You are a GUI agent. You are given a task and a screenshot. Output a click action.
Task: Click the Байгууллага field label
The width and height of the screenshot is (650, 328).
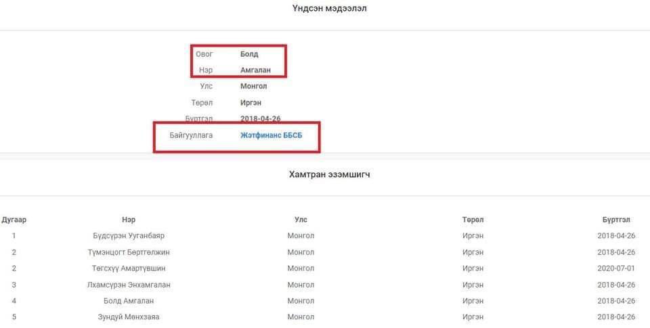pos(192,135)
